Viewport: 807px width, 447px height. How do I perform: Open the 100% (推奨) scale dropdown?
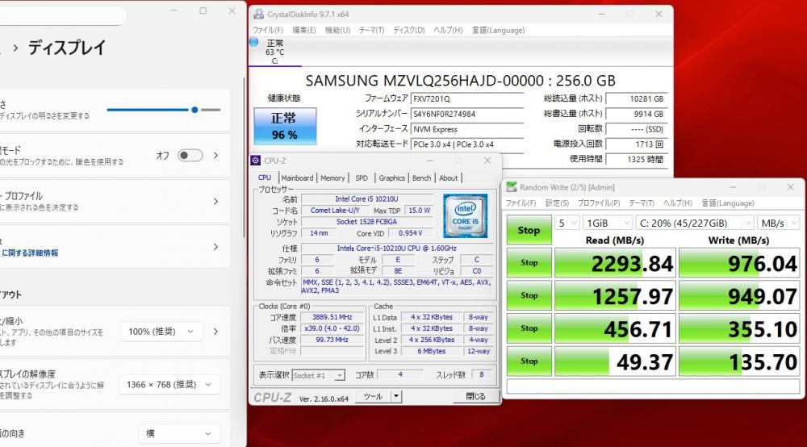[161, 332]
